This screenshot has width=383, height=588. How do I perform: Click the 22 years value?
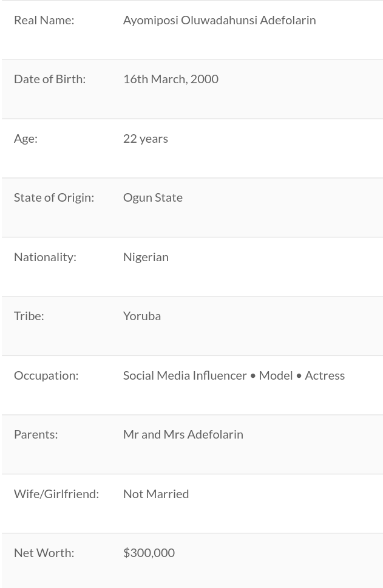[146, 138]
